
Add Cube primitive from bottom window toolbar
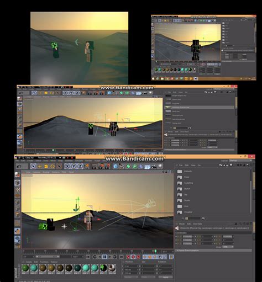pyautogui.click(x=116, y=166)
